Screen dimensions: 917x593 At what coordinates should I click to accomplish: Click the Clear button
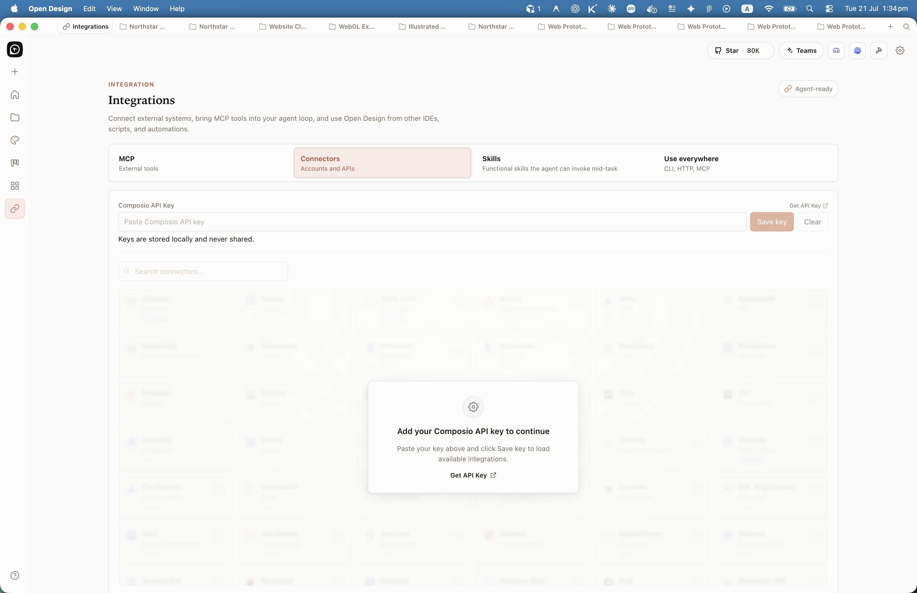pyautogui.click(x=812, y=222)
